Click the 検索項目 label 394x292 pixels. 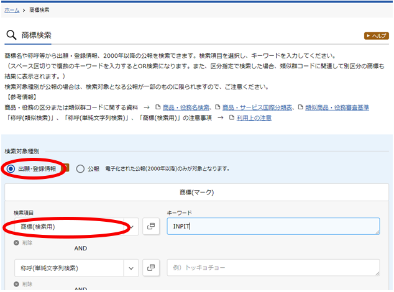pyautogui.click(x=24, y=213)
